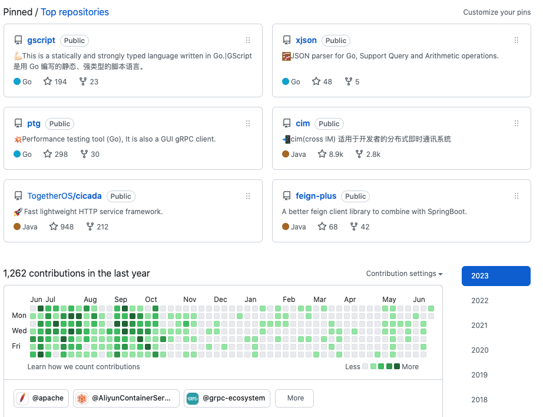Filter activity by @apache organization
The image size is (543, 417).
[x=41, y=398]
